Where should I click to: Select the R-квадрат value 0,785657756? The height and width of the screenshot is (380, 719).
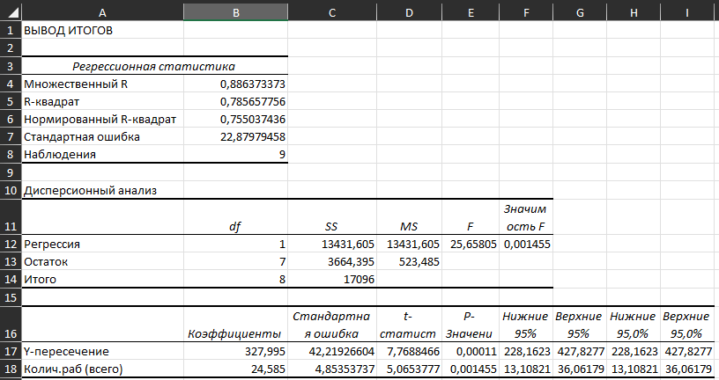point(235,101)
